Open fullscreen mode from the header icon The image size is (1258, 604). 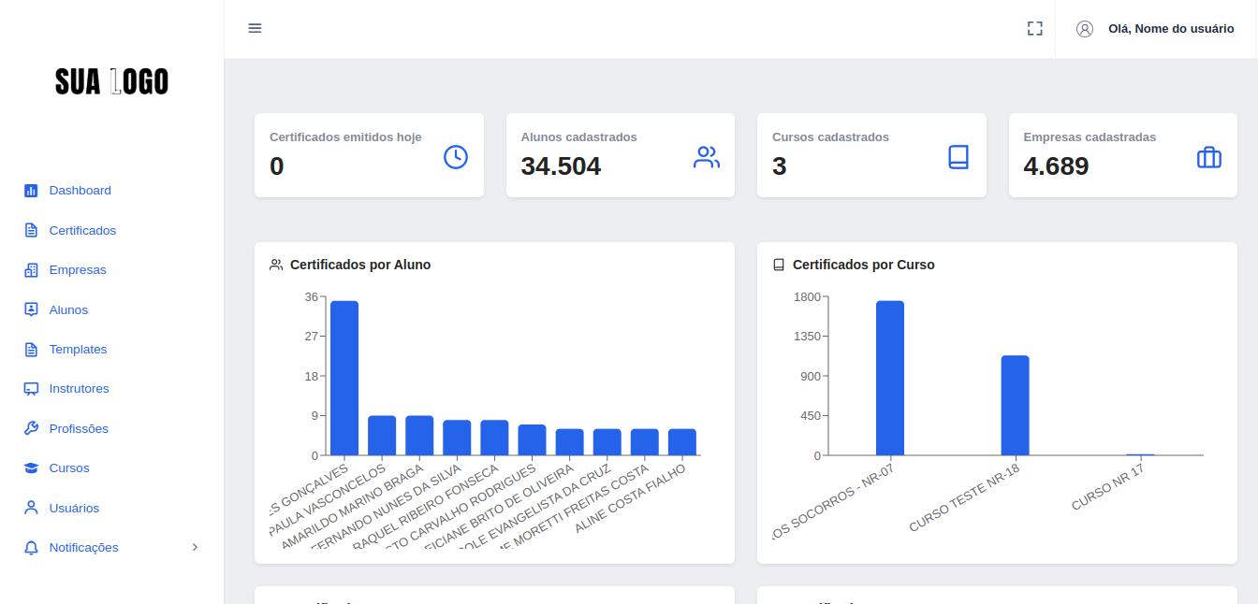tap(1035, 28)
